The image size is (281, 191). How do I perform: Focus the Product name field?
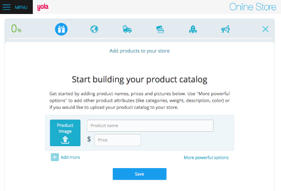coord(150,126)
